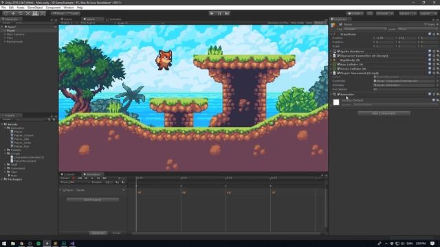Select the Rotate tool in toolbar
440x247 pixels.
pyautogui.click(x=20, y=14)
